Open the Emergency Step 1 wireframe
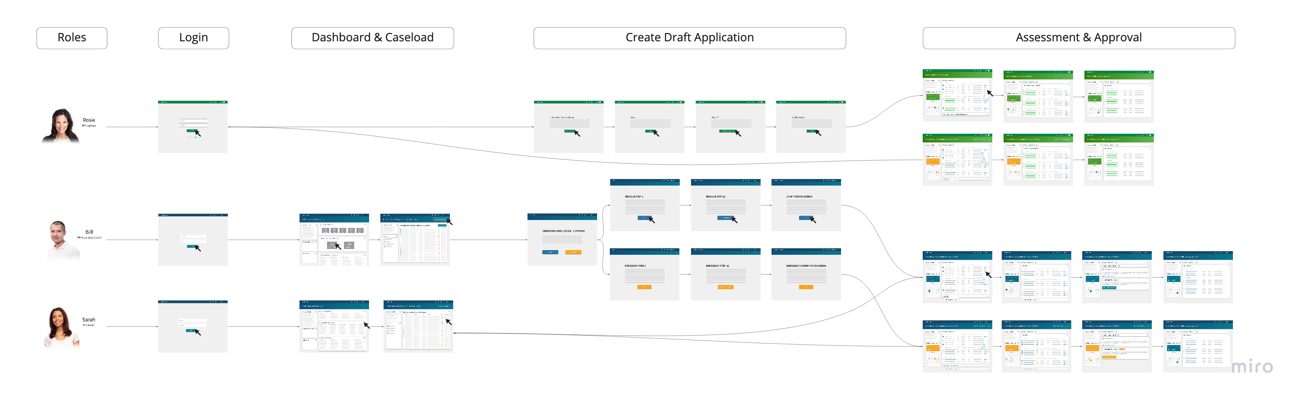The width and height of the screenshot is (1303, 403). (644, 274)
